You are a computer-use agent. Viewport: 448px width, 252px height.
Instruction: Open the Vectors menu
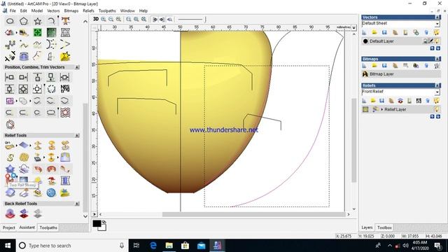tap(53, 10)
